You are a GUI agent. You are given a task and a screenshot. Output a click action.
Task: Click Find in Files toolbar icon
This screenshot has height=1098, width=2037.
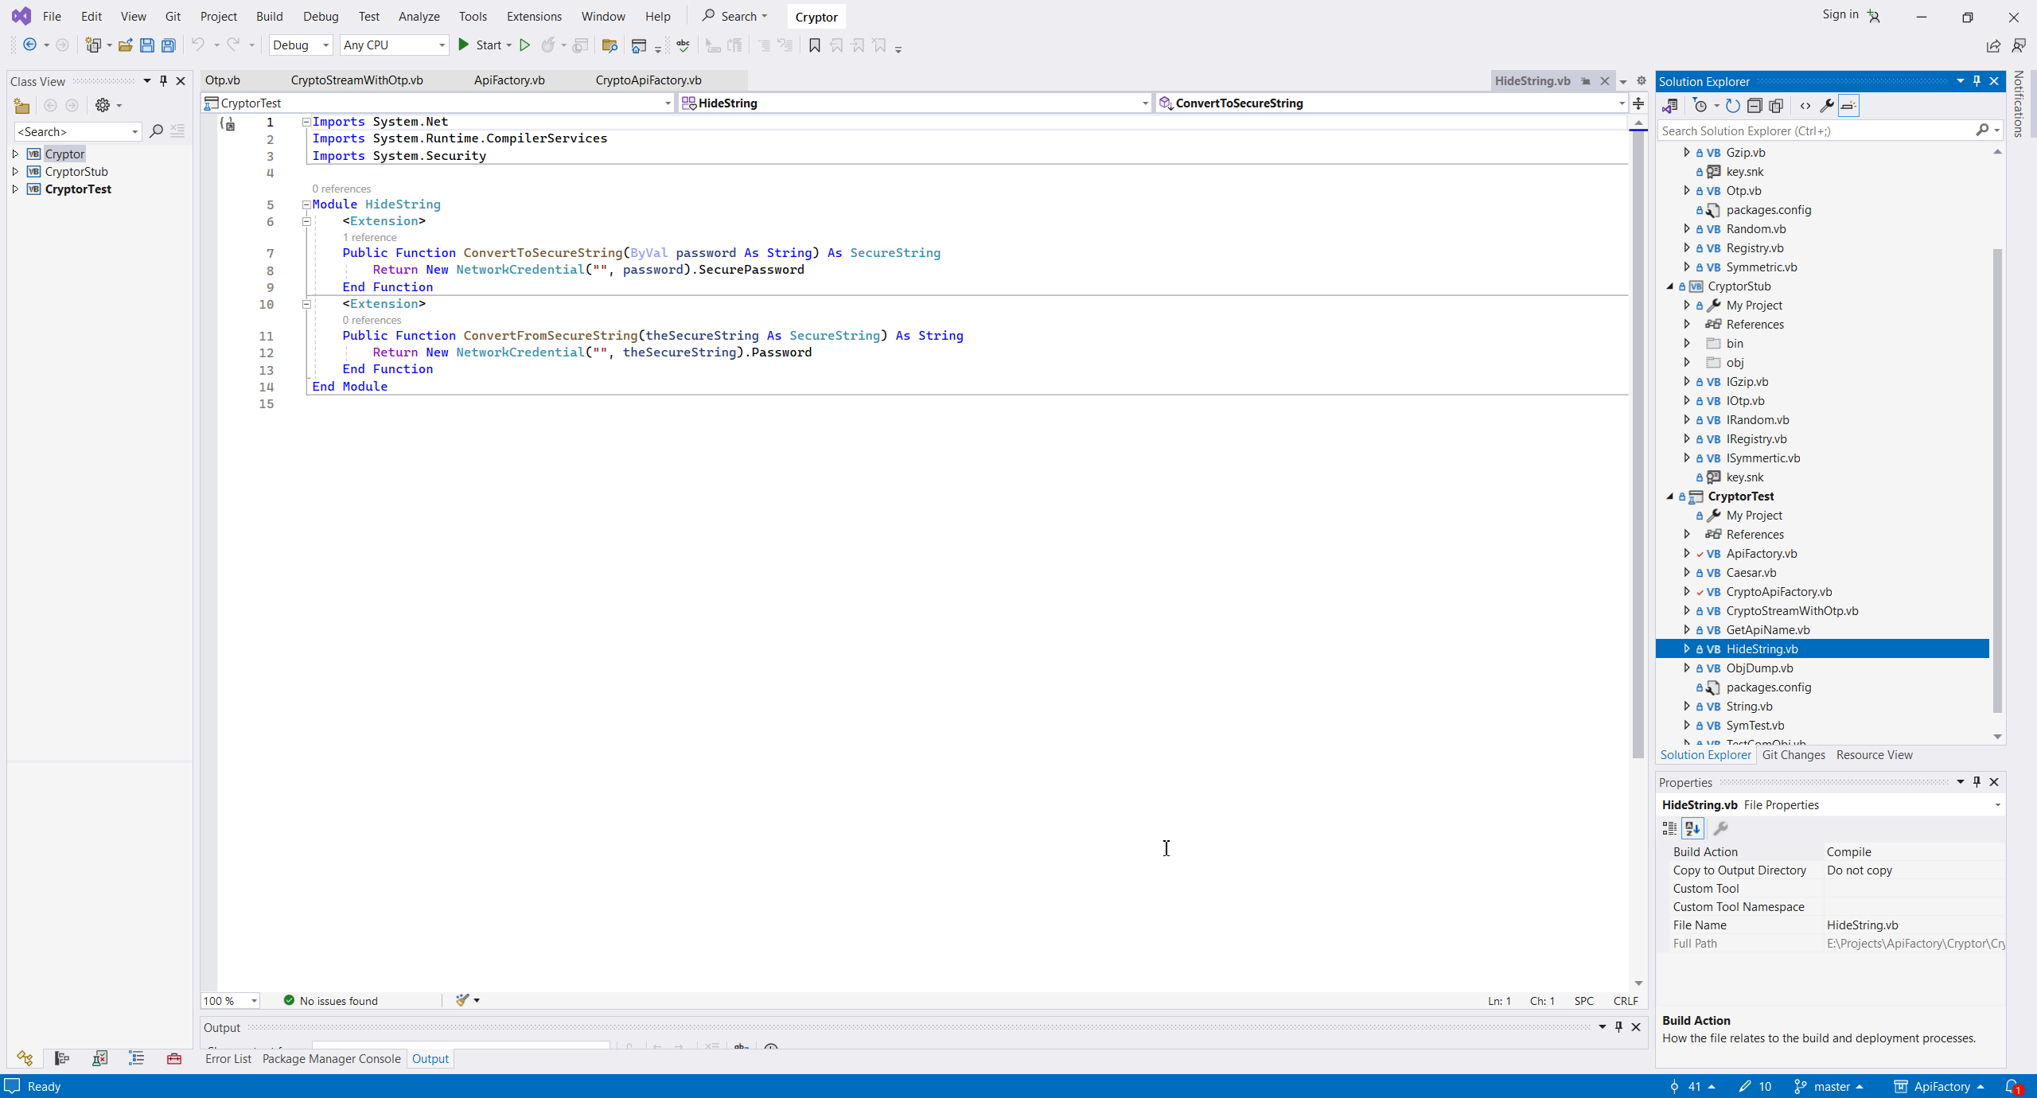pos(610,45)
